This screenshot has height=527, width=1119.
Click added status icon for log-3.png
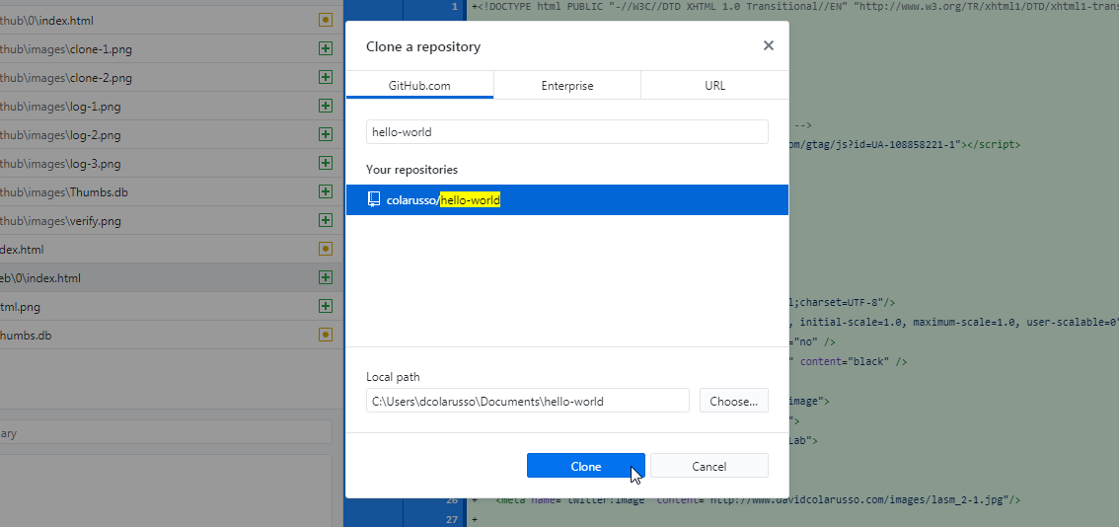[x=326, y=163]
